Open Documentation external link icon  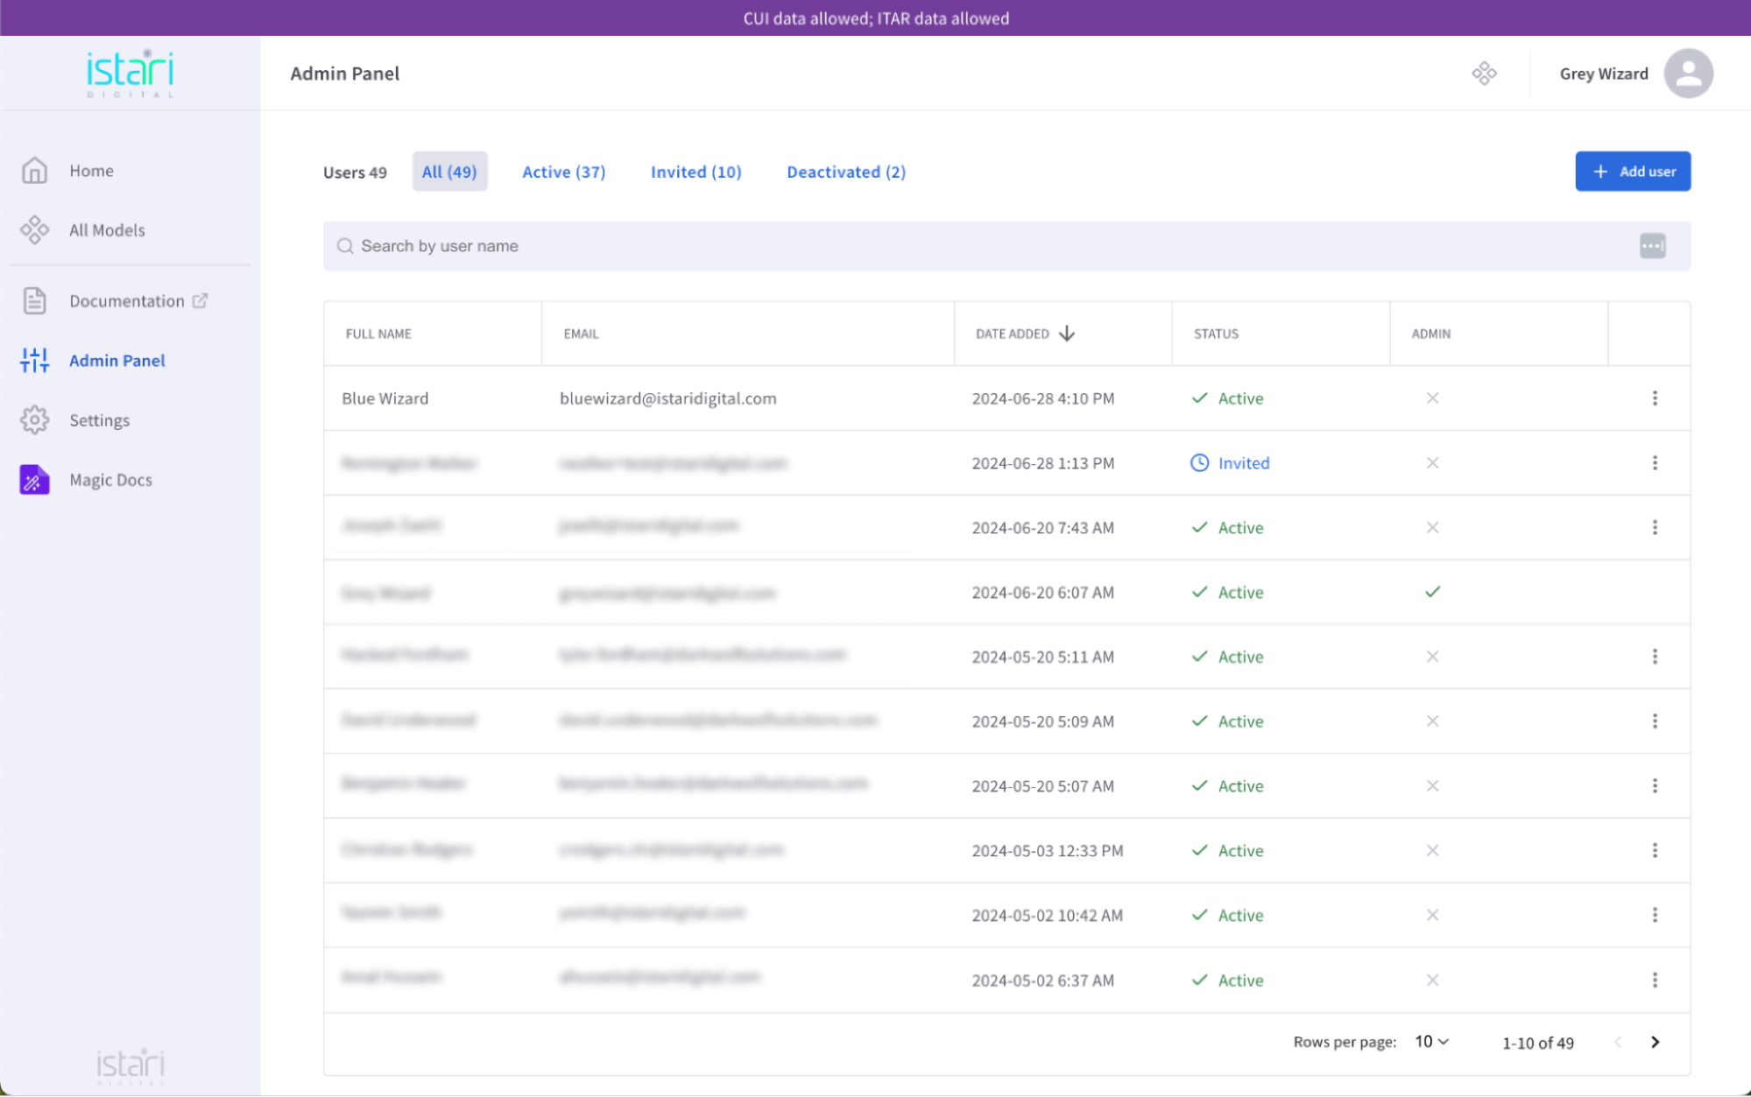201,300
